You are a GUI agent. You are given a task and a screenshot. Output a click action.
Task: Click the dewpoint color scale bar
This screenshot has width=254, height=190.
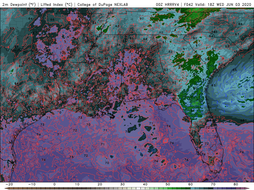coord(127,188)
